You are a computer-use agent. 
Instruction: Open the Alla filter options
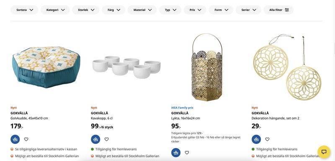coord(278,10)
